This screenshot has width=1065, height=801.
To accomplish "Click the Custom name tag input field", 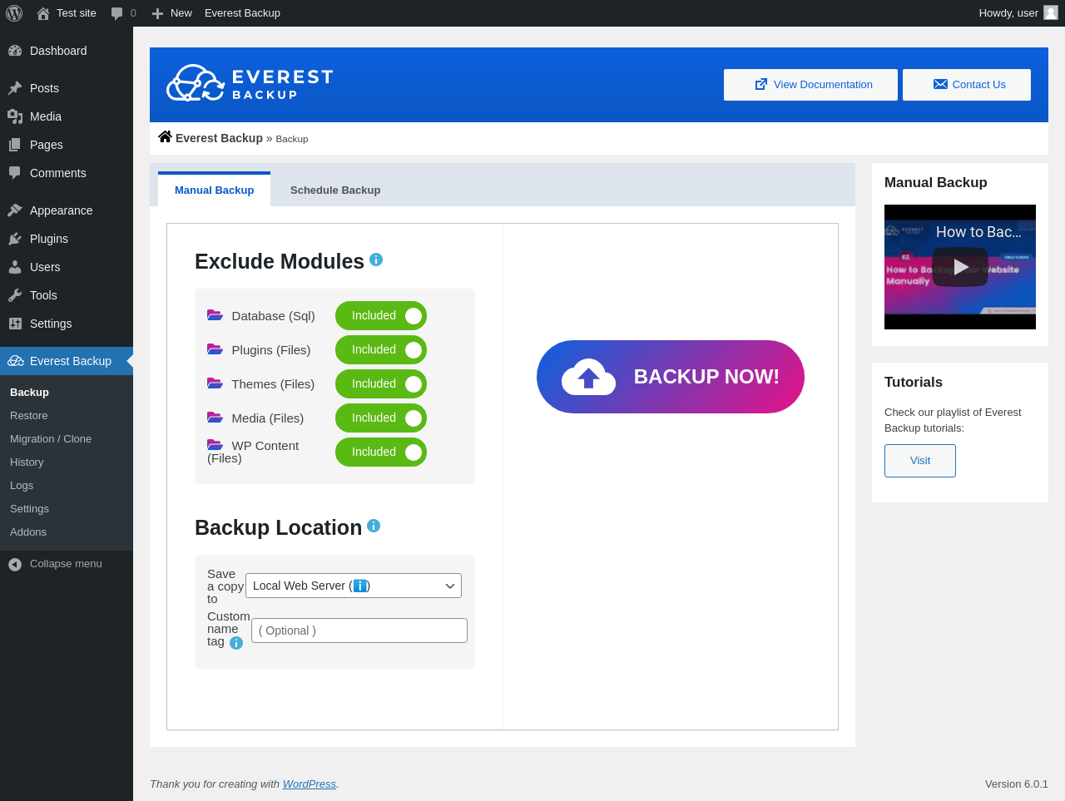I will click(359, 630).
